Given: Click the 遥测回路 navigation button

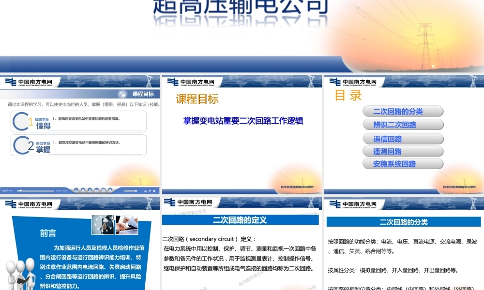Looking at the screenshot, I should point(403,151).
